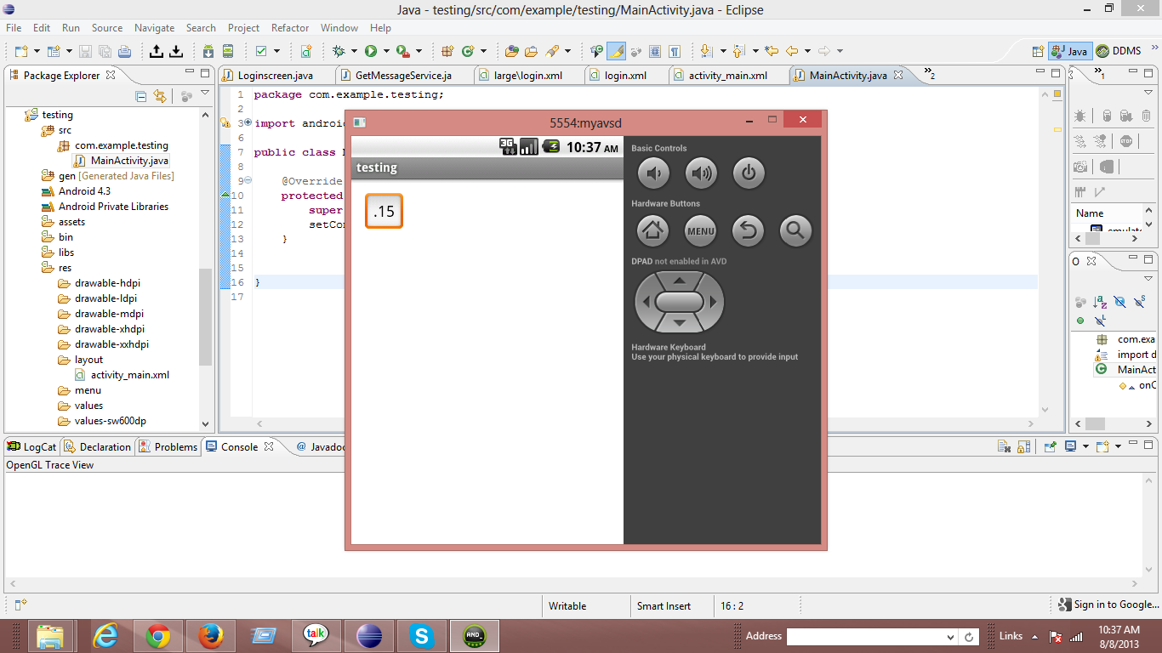
Task: Click the Back navigation arrow
Action: [x=792, y=51]
